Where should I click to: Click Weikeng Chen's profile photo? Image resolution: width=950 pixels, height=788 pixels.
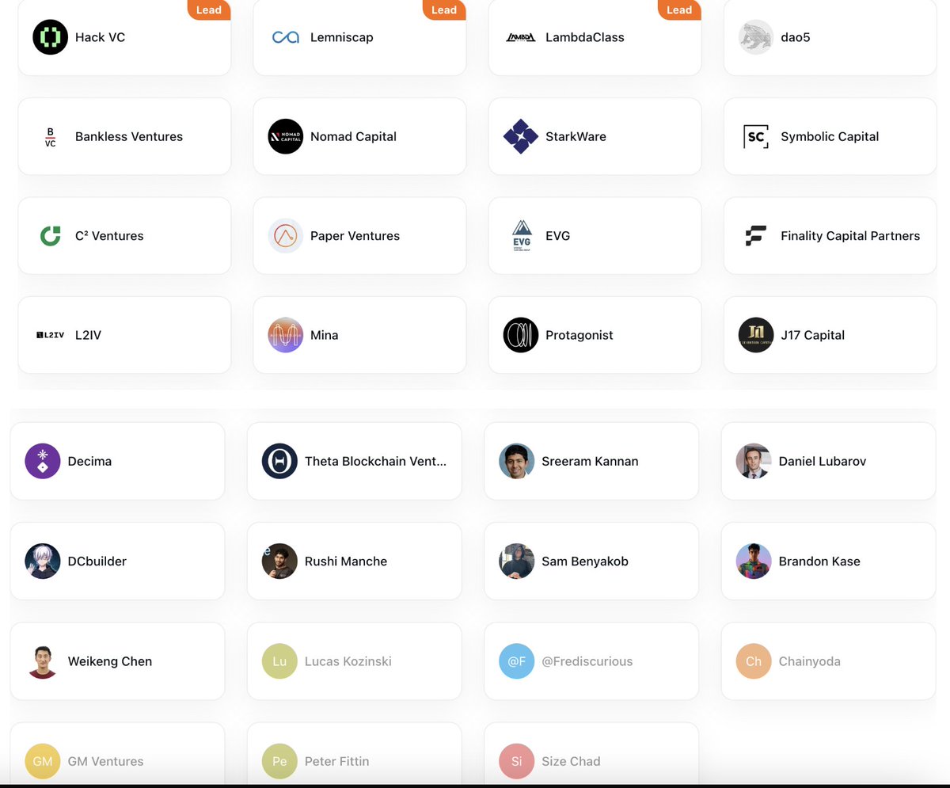(x=43, y=661)
